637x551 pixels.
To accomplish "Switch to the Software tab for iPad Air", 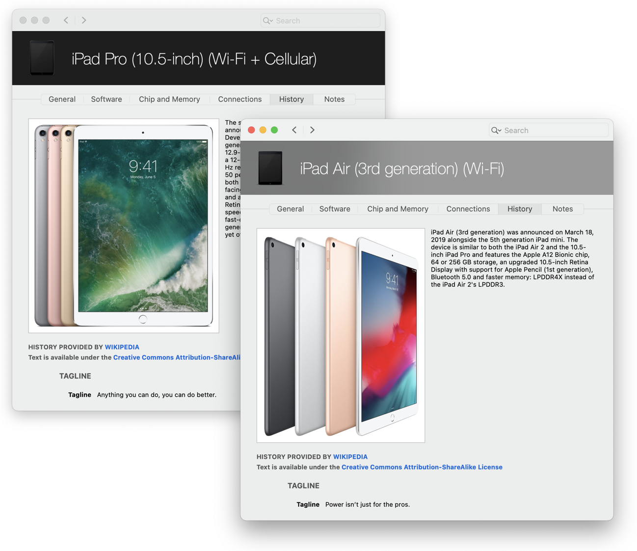I will pos(335,209).
